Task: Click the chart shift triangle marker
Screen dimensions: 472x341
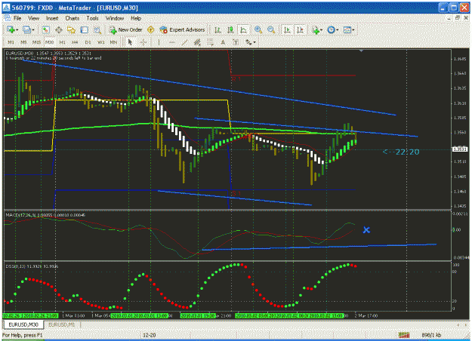Action: pos(361,51)
